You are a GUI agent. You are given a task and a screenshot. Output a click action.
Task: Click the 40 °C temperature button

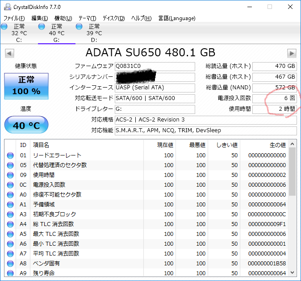point(26,125)
